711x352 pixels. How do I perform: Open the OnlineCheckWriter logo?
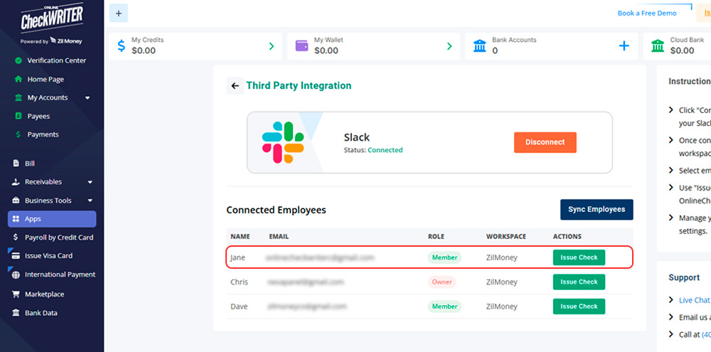(x=52, y=25)
